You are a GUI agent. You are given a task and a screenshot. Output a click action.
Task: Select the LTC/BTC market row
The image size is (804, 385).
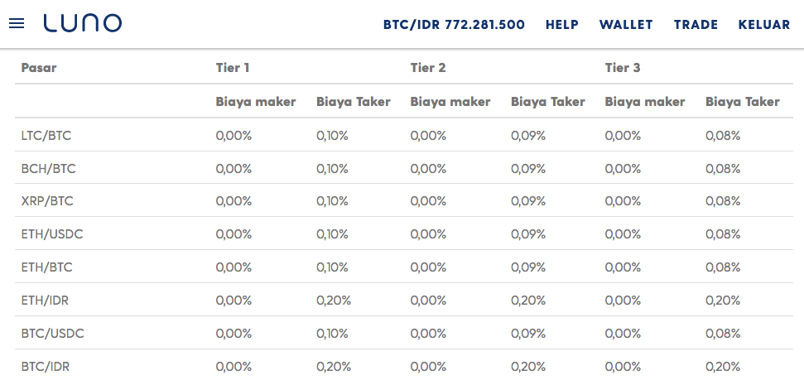tap(404, 135)
